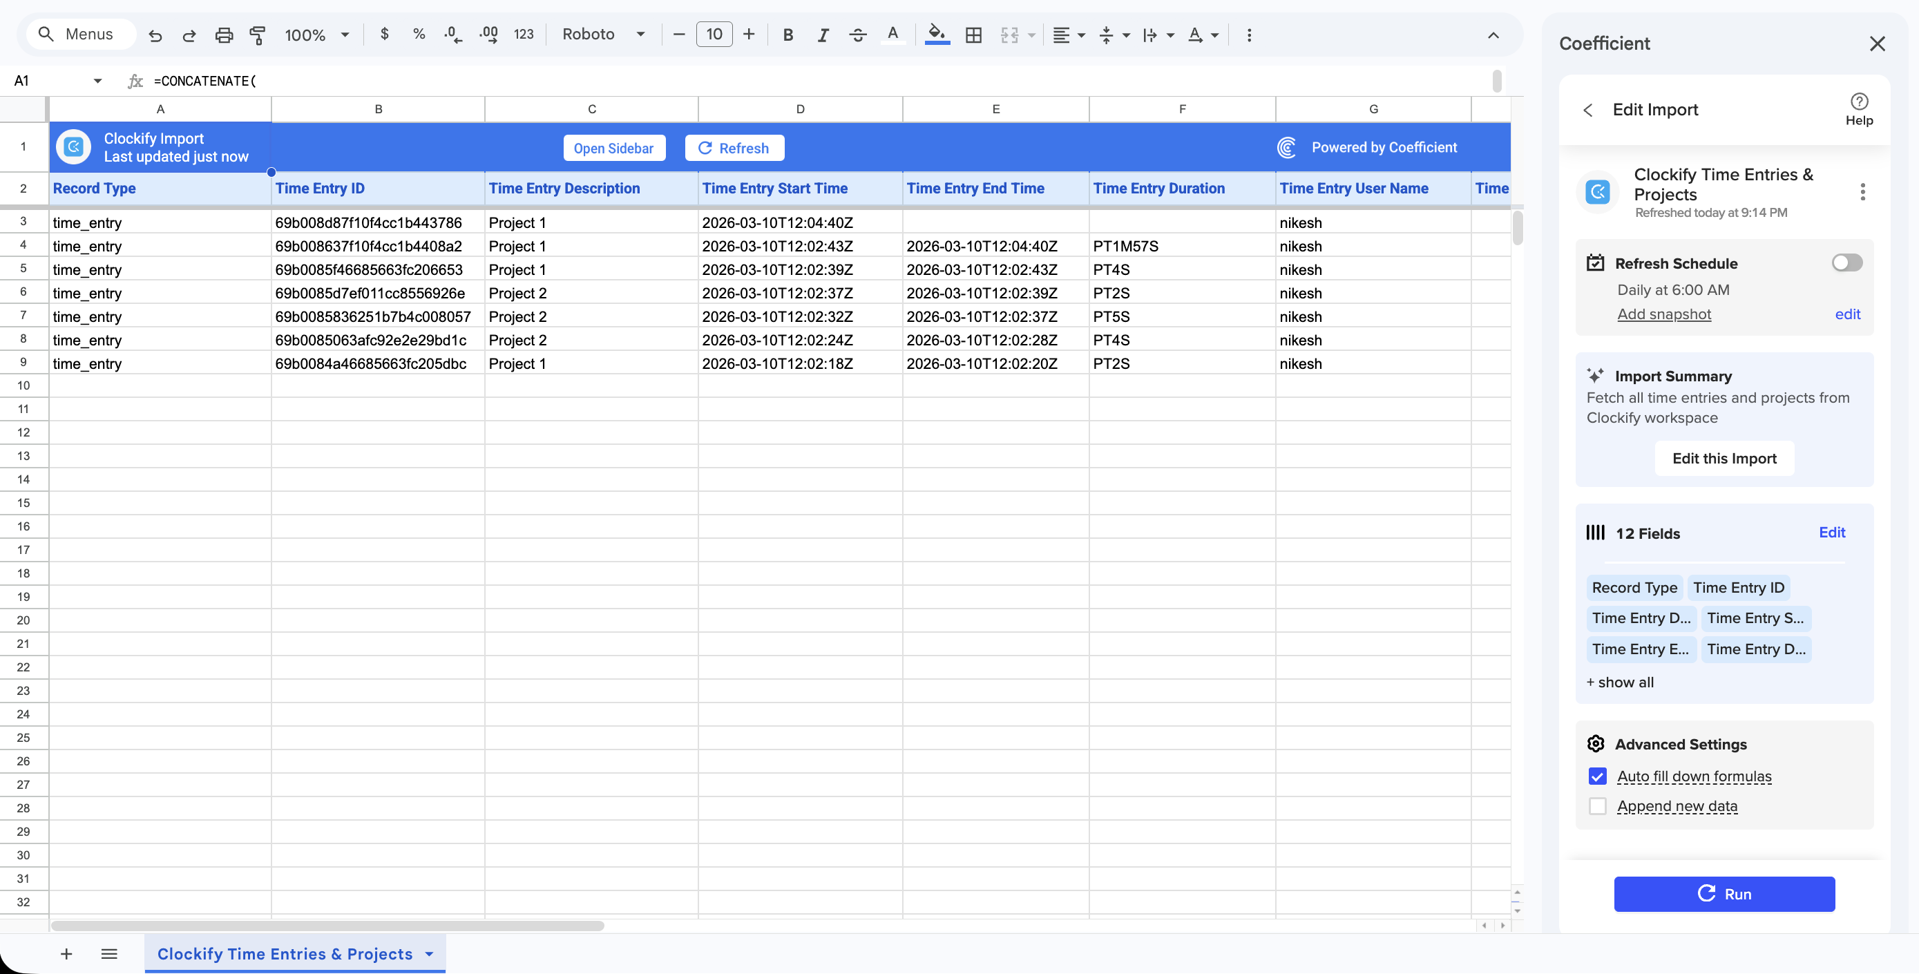Open the borders tool
1919x974 pixels.
tap(973, 35)
